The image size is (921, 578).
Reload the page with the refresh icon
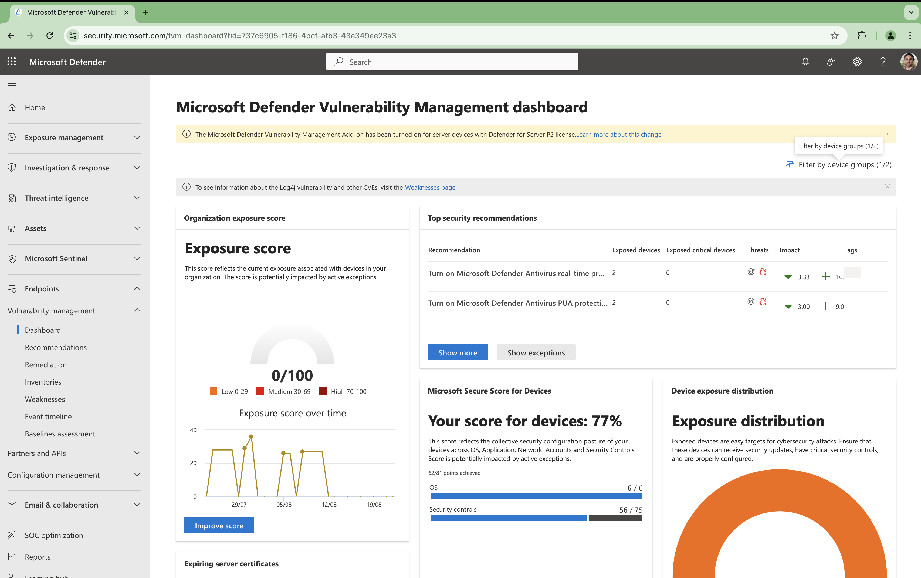click(50, 36)
